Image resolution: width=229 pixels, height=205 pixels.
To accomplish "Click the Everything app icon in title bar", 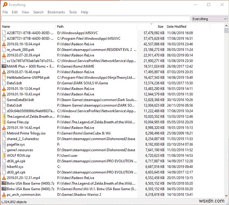I will pos(5,5).
